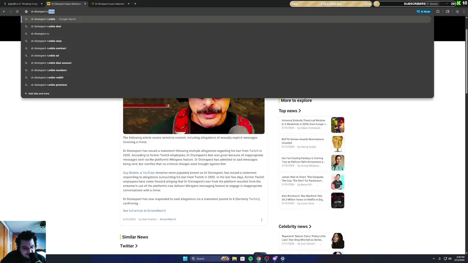Open Chrome three-dot menu

point(465,11)
